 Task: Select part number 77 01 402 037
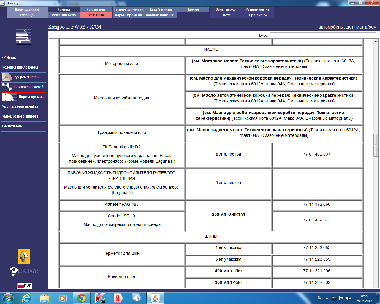pyautogui.click(x=317, y=154)
